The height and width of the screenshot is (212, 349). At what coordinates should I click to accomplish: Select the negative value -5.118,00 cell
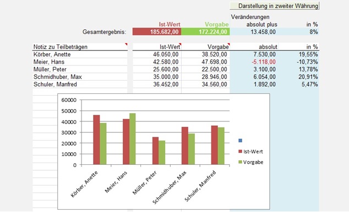tap(254, 62)
